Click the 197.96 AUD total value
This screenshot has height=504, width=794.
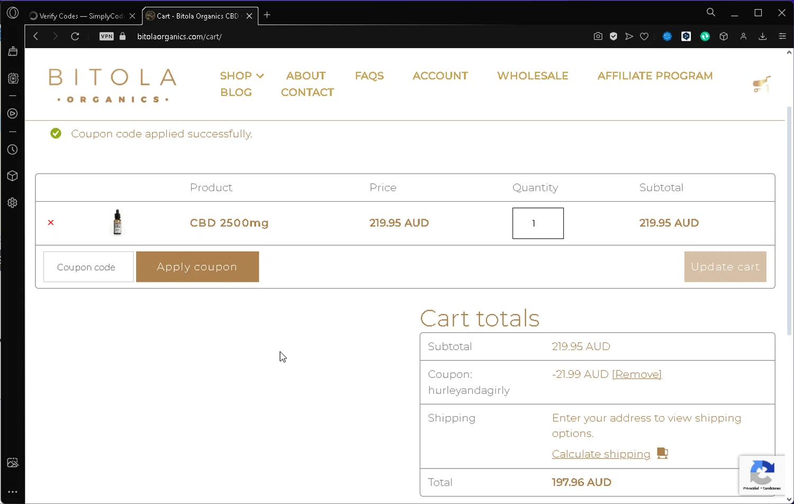pos(582,482)
